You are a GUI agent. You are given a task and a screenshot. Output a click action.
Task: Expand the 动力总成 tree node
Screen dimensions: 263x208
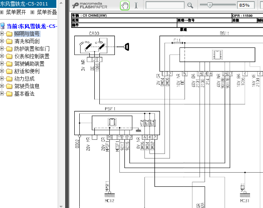coord(2,79)
